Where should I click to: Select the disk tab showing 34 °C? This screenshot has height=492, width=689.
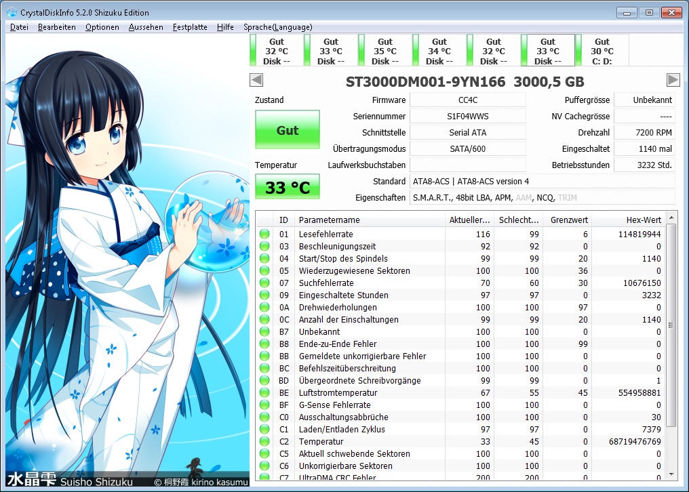(x=439, y=51)
